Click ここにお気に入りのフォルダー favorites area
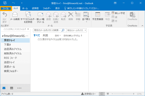Image resolution: width=145 pixels, height=96 pixels. pyautogui.click(x=15, y=29)
